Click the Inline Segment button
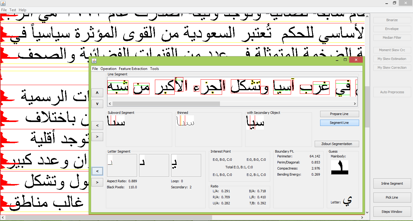The image size is (413, 221). tap(392, 183)
